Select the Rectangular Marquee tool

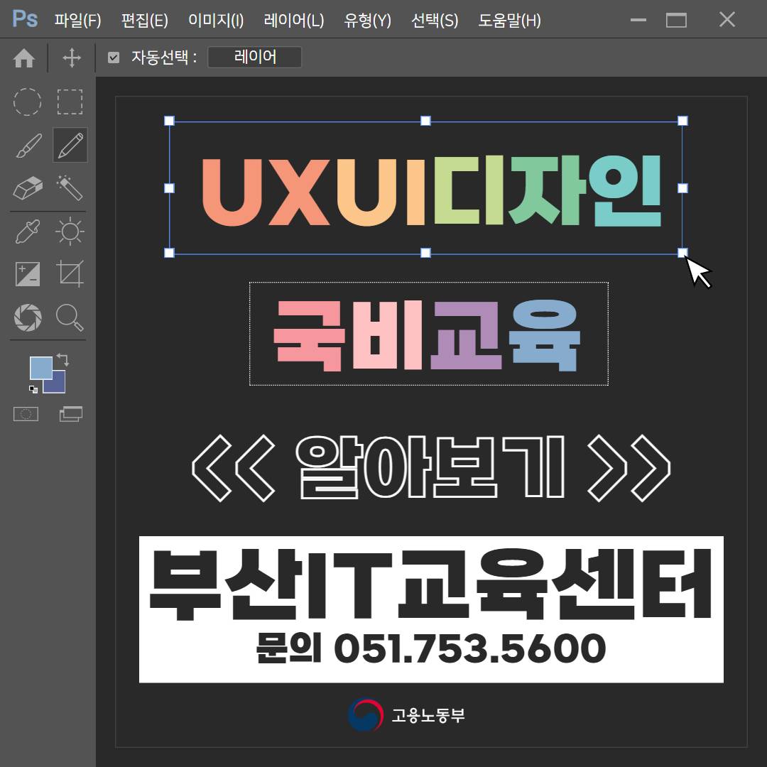pyautogui.click(x=69, y=101)
